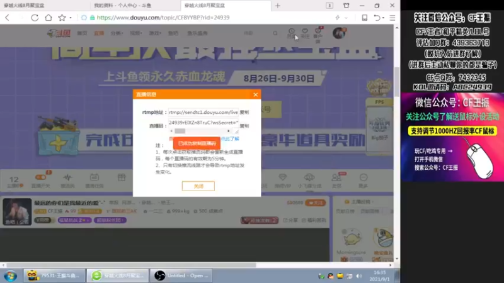The image size is (504, 283).
Task: Click the gift box icon in streamer toolbar
Action: pyautogui.click(x=122, y=177)
